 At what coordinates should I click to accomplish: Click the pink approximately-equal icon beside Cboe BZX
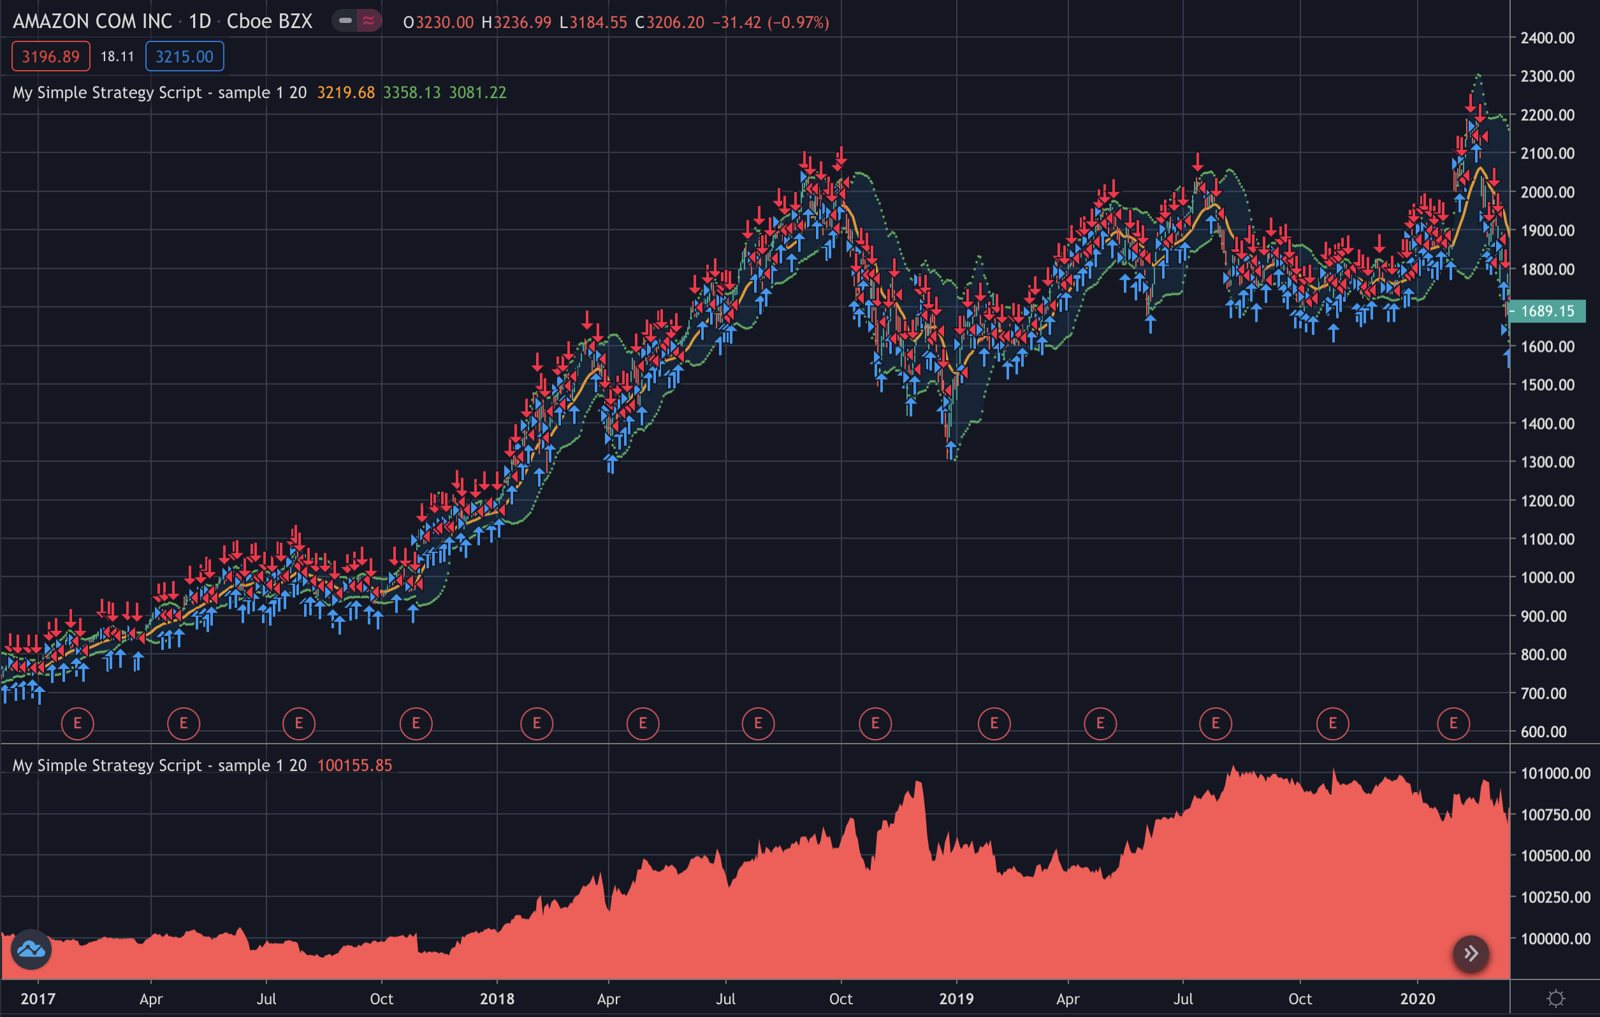(369, 21)
